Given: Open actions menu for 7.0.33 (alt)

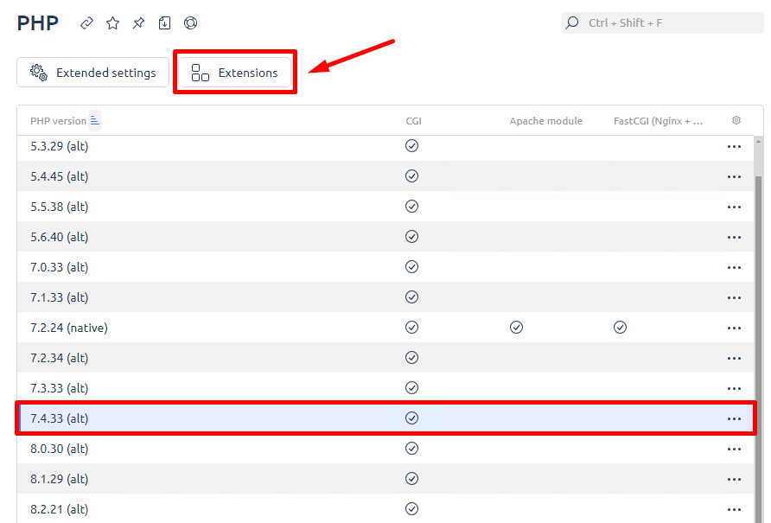Looking at the screenshot, I should coord(734,268).
